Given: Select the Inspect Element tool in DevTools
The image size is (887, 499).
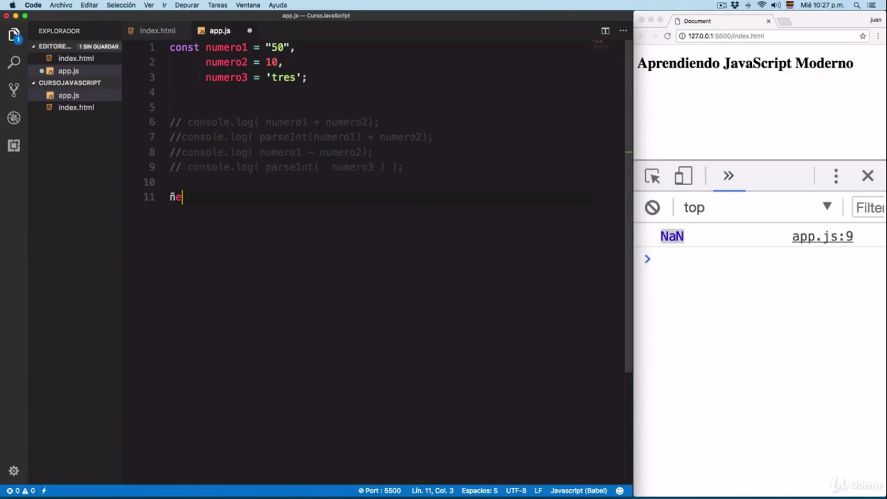Looking at the screenshot, I should [x=652, y=175].
